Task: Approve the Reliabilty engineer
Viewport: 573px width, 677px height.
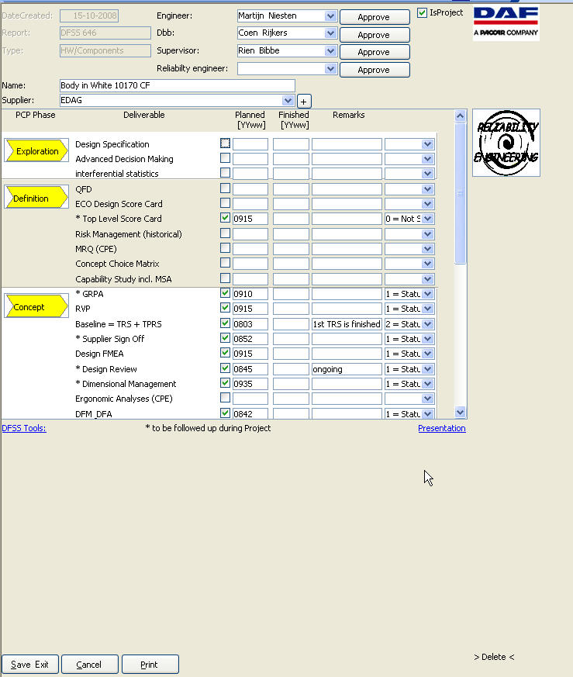Action: (375, 70)
